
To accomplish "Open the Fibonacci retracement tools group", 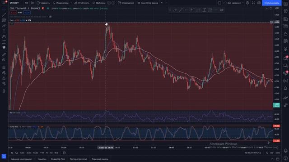I will tap(4, 20).
